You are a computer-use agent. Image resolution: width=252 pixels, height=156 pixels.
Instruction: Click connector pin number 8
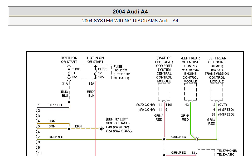[39, 142]
